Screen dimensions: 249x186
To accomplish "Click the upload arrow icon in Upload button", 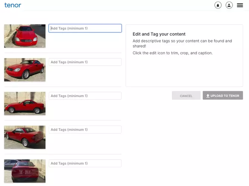I will pos(208,96).
